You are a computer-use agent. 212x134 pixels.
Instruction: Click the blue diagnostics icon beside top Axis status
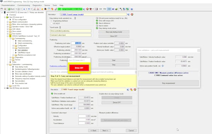click(129, 15)
